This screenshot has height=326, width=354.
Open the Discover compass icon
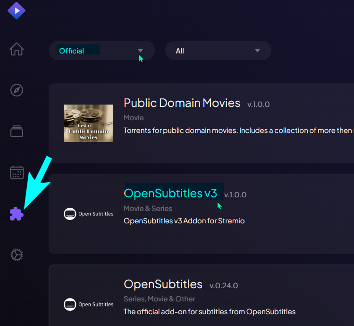point(17,90)
